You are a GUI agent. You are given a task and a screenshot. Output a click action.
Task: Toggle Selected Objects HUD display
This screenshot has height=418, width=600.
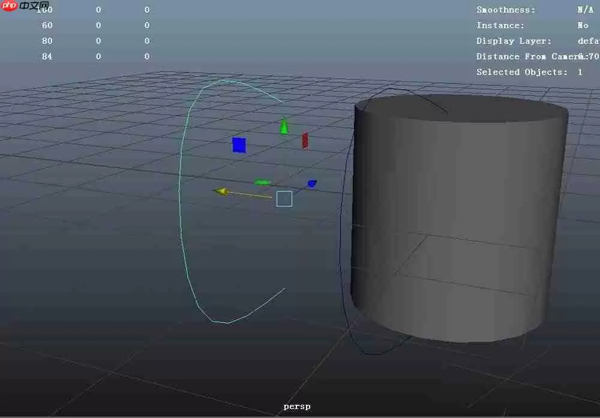[x=515, y=71]
